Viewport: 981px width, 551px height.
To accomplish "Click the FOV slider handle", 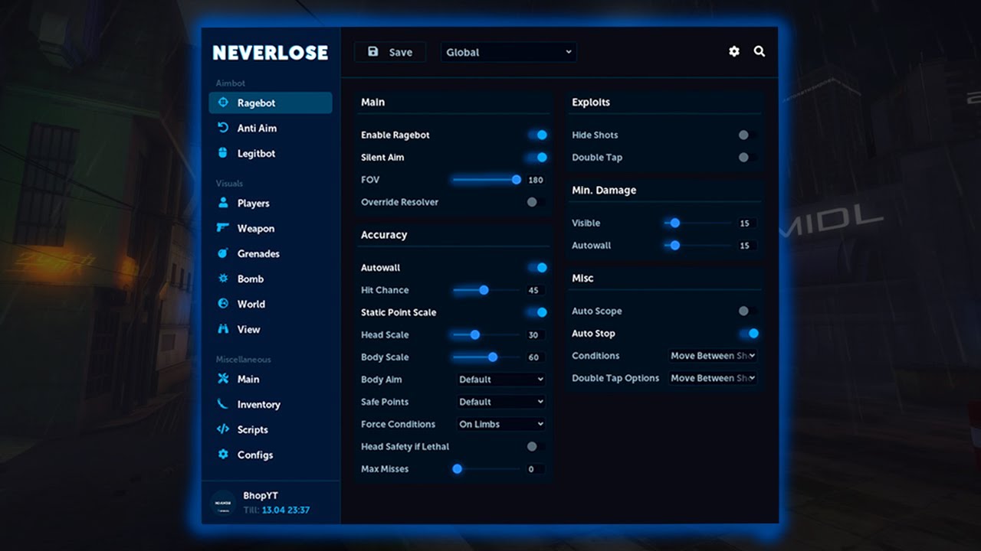I will coord(517,180).
